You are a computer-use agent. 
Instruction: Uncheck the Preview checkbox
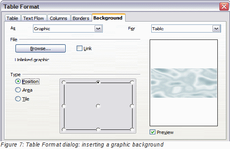point(153,132)
